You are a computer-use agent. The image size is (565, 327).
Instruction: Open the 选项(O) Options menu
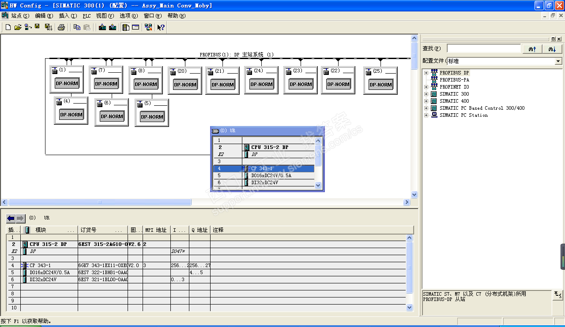click(128, 15)
